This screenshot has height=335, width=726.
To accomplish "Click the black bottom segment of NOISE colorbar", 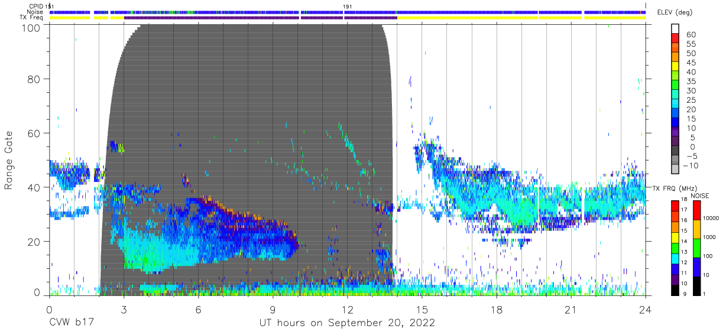I will pyautogui.click(x=696, y=286).
